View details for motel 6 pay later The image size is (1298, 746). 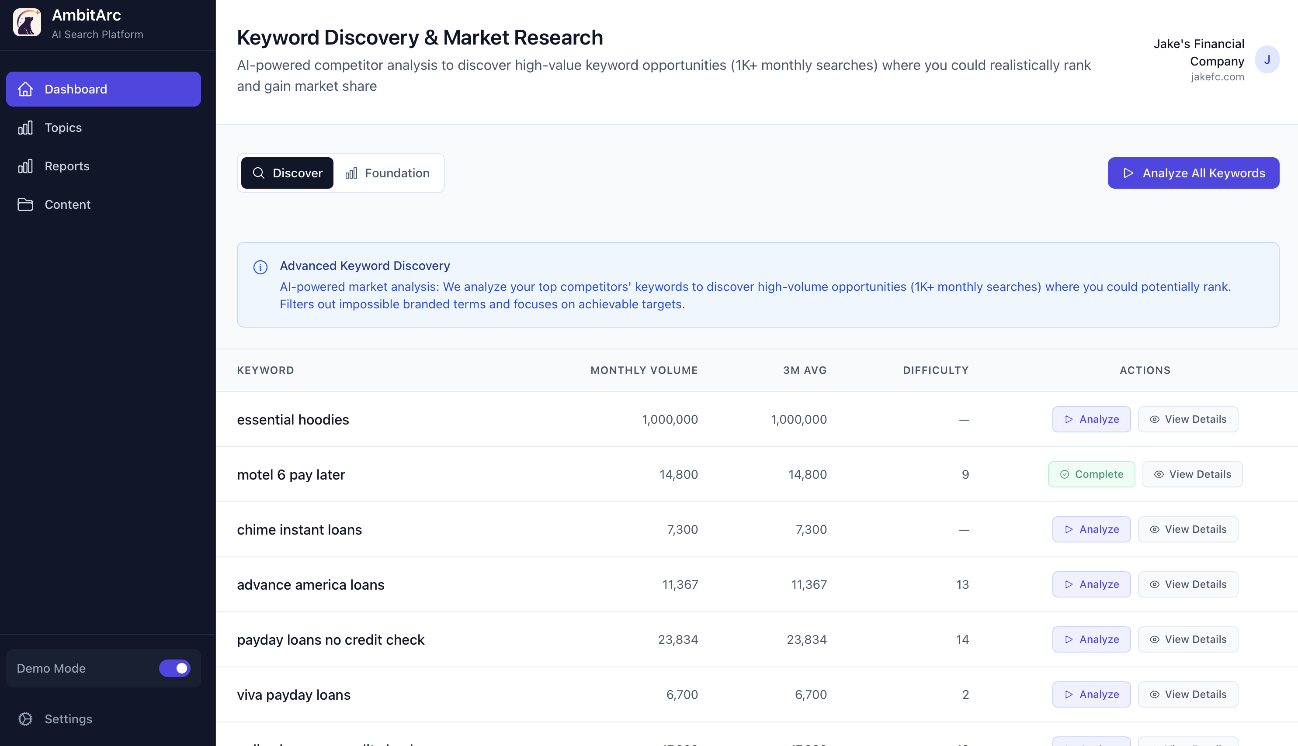tap(1192, 474)
